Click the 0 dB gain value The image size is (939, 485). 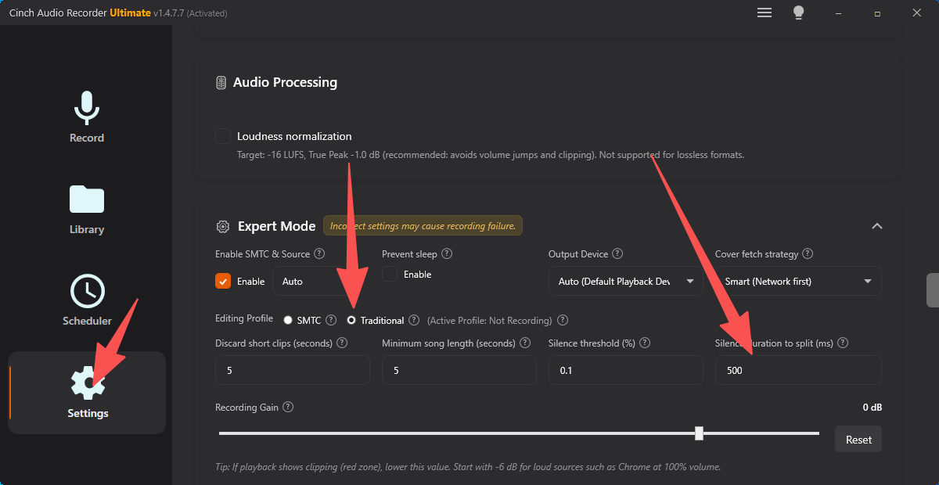point(872,408)
